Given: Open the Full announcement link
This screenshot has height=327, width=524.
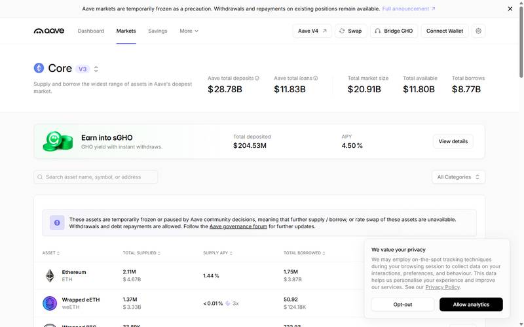Looking at the screenshot, I should pyautogui.click(x=408, y=9).
